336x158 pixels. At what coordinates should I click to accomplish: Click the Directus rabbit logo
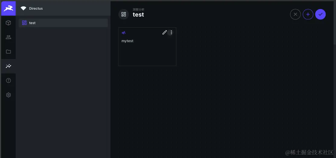8,8
